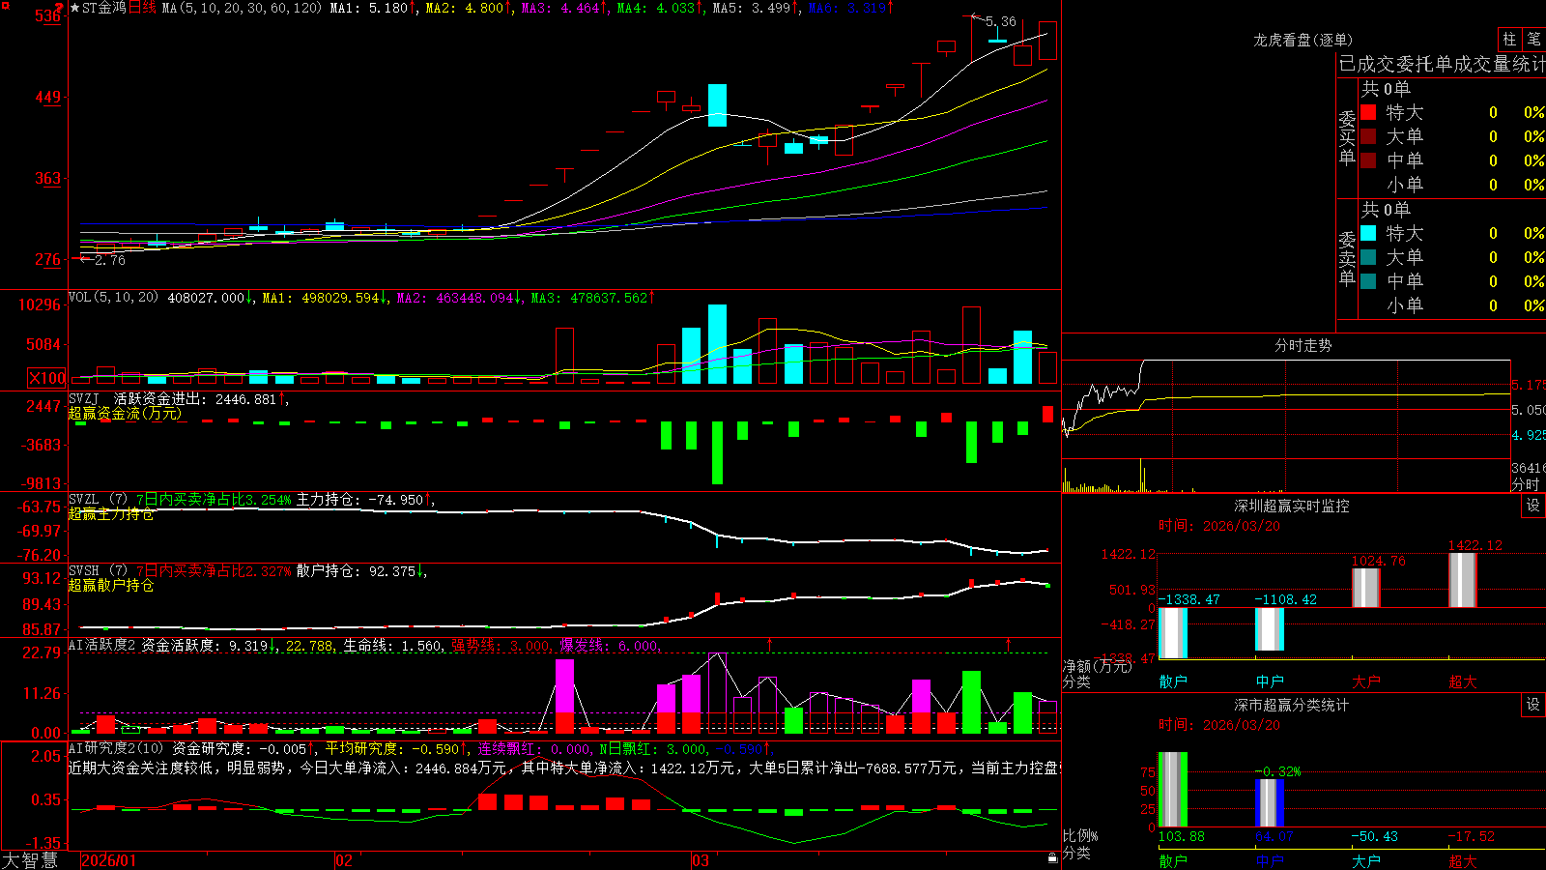Image resolution: width=1546 pixels, height=870 pixels.
Task: Switch Dragon-Tiger panel to 笔 tick view
Action: (1534, 39)
